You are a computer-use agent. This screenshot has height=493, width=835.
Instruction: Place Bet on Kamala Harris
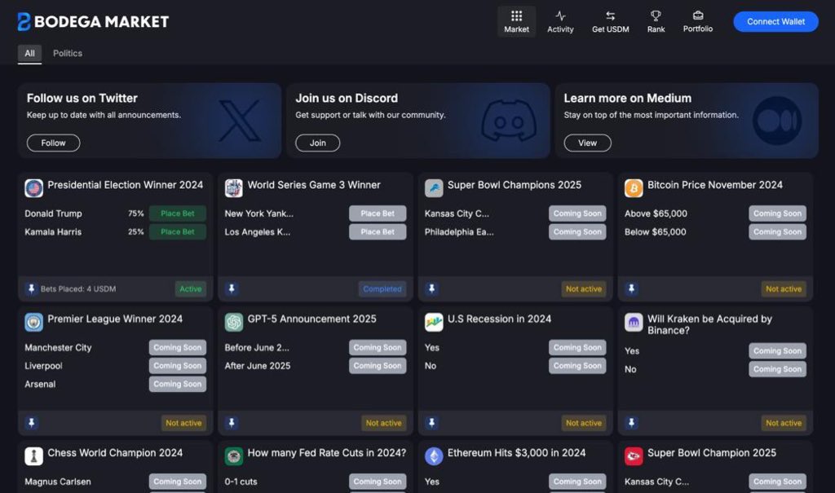click(x=177, y=231)
